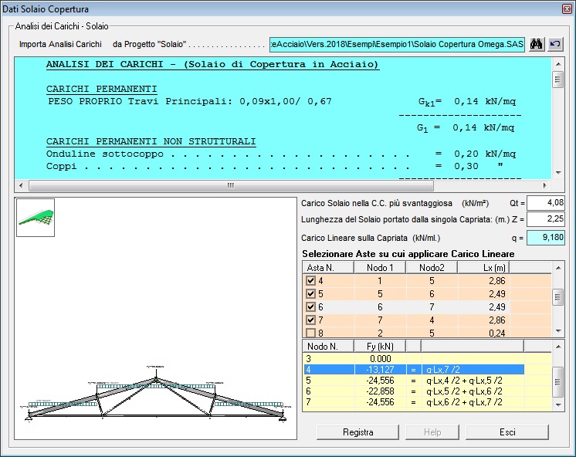Screen dimensions: 576x457
Task: Click the node forces scroll up arrow
Action: [x=558, y=347]
